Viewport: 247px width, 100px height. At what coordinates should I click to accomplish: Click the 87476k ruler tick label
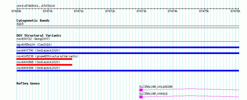tap(236, 11)
